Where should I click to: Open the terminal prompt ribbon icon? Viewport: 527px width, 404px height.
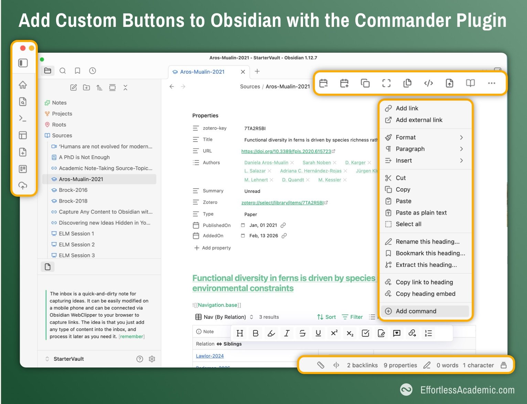point(23,118)
